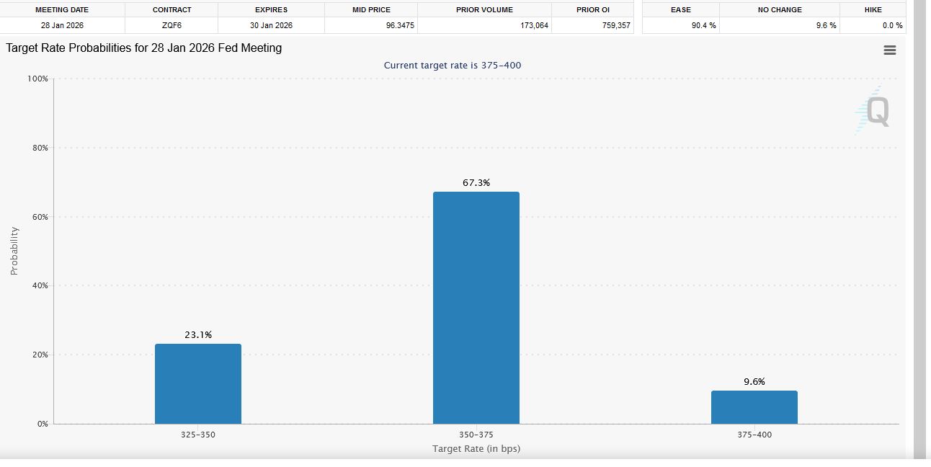Viewport: 931px width, 467px height.
Task: Click the 90.4 % ease probability cell
Action: 702,25
